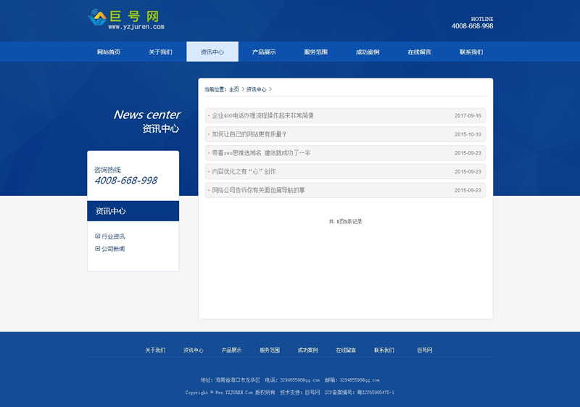Image resolution: width=580 pixels, height=407 pixels.
Task: Open 联系我们 from the top navigation
Action: coord(471,52)
